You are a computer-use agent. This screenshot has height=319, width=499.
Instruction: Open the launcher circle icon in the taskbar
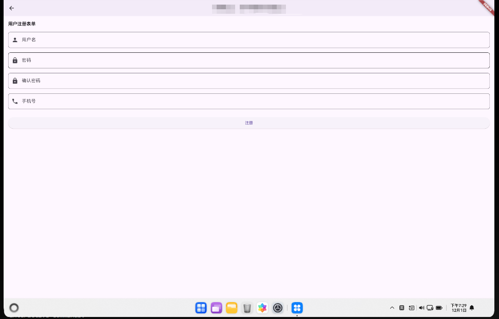[x=14, y=308]
